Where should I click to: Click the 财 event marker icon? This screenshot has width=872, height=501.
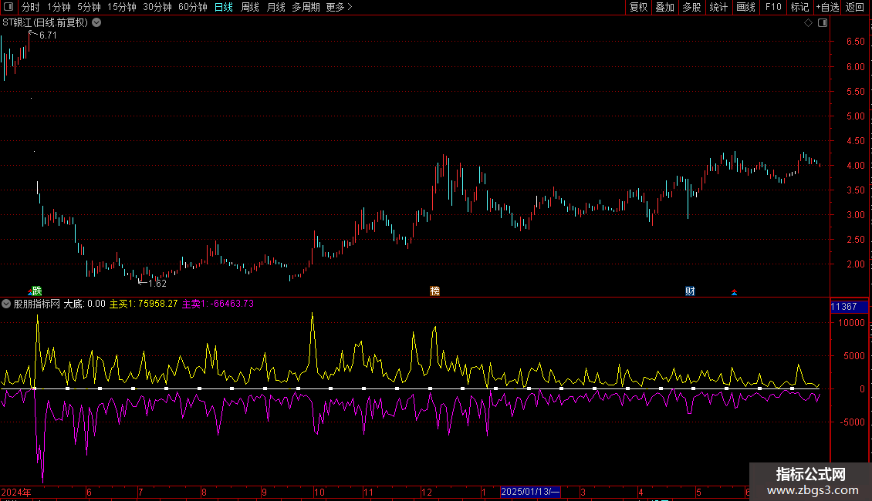(690, 291)
